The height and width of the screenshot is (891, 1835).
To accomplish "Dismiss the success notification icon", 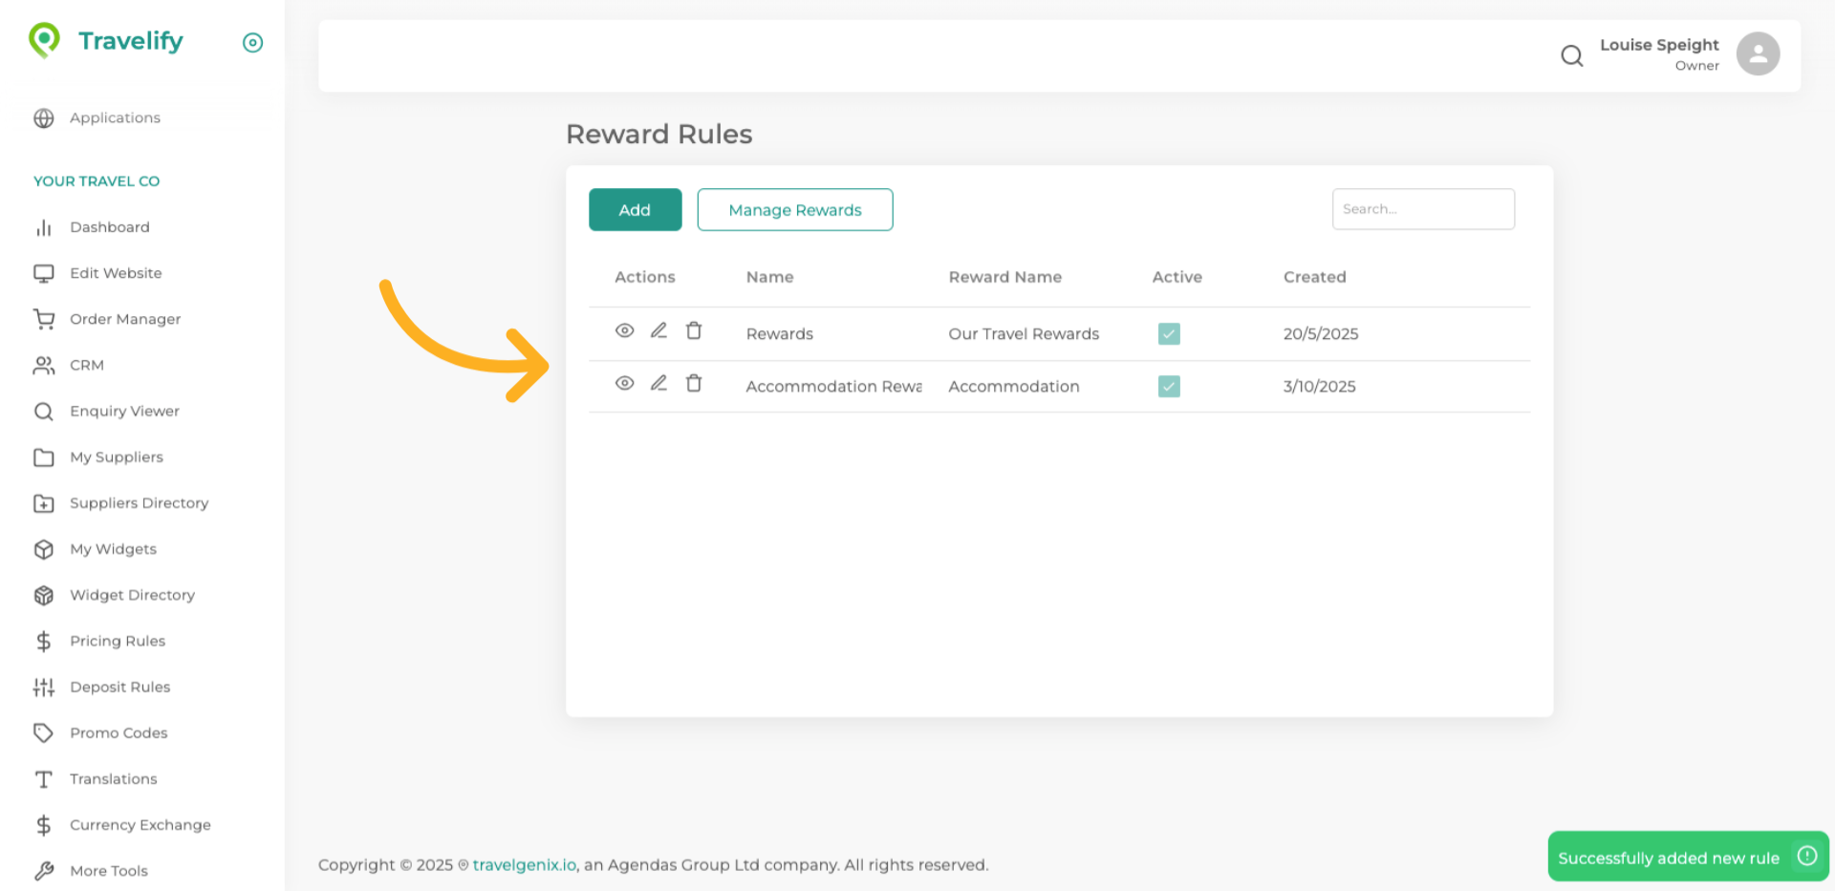I will (x=1806, y=856).
